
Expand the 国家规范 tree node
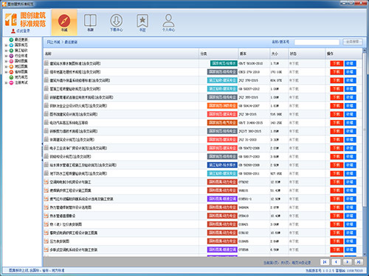point(6,45)
